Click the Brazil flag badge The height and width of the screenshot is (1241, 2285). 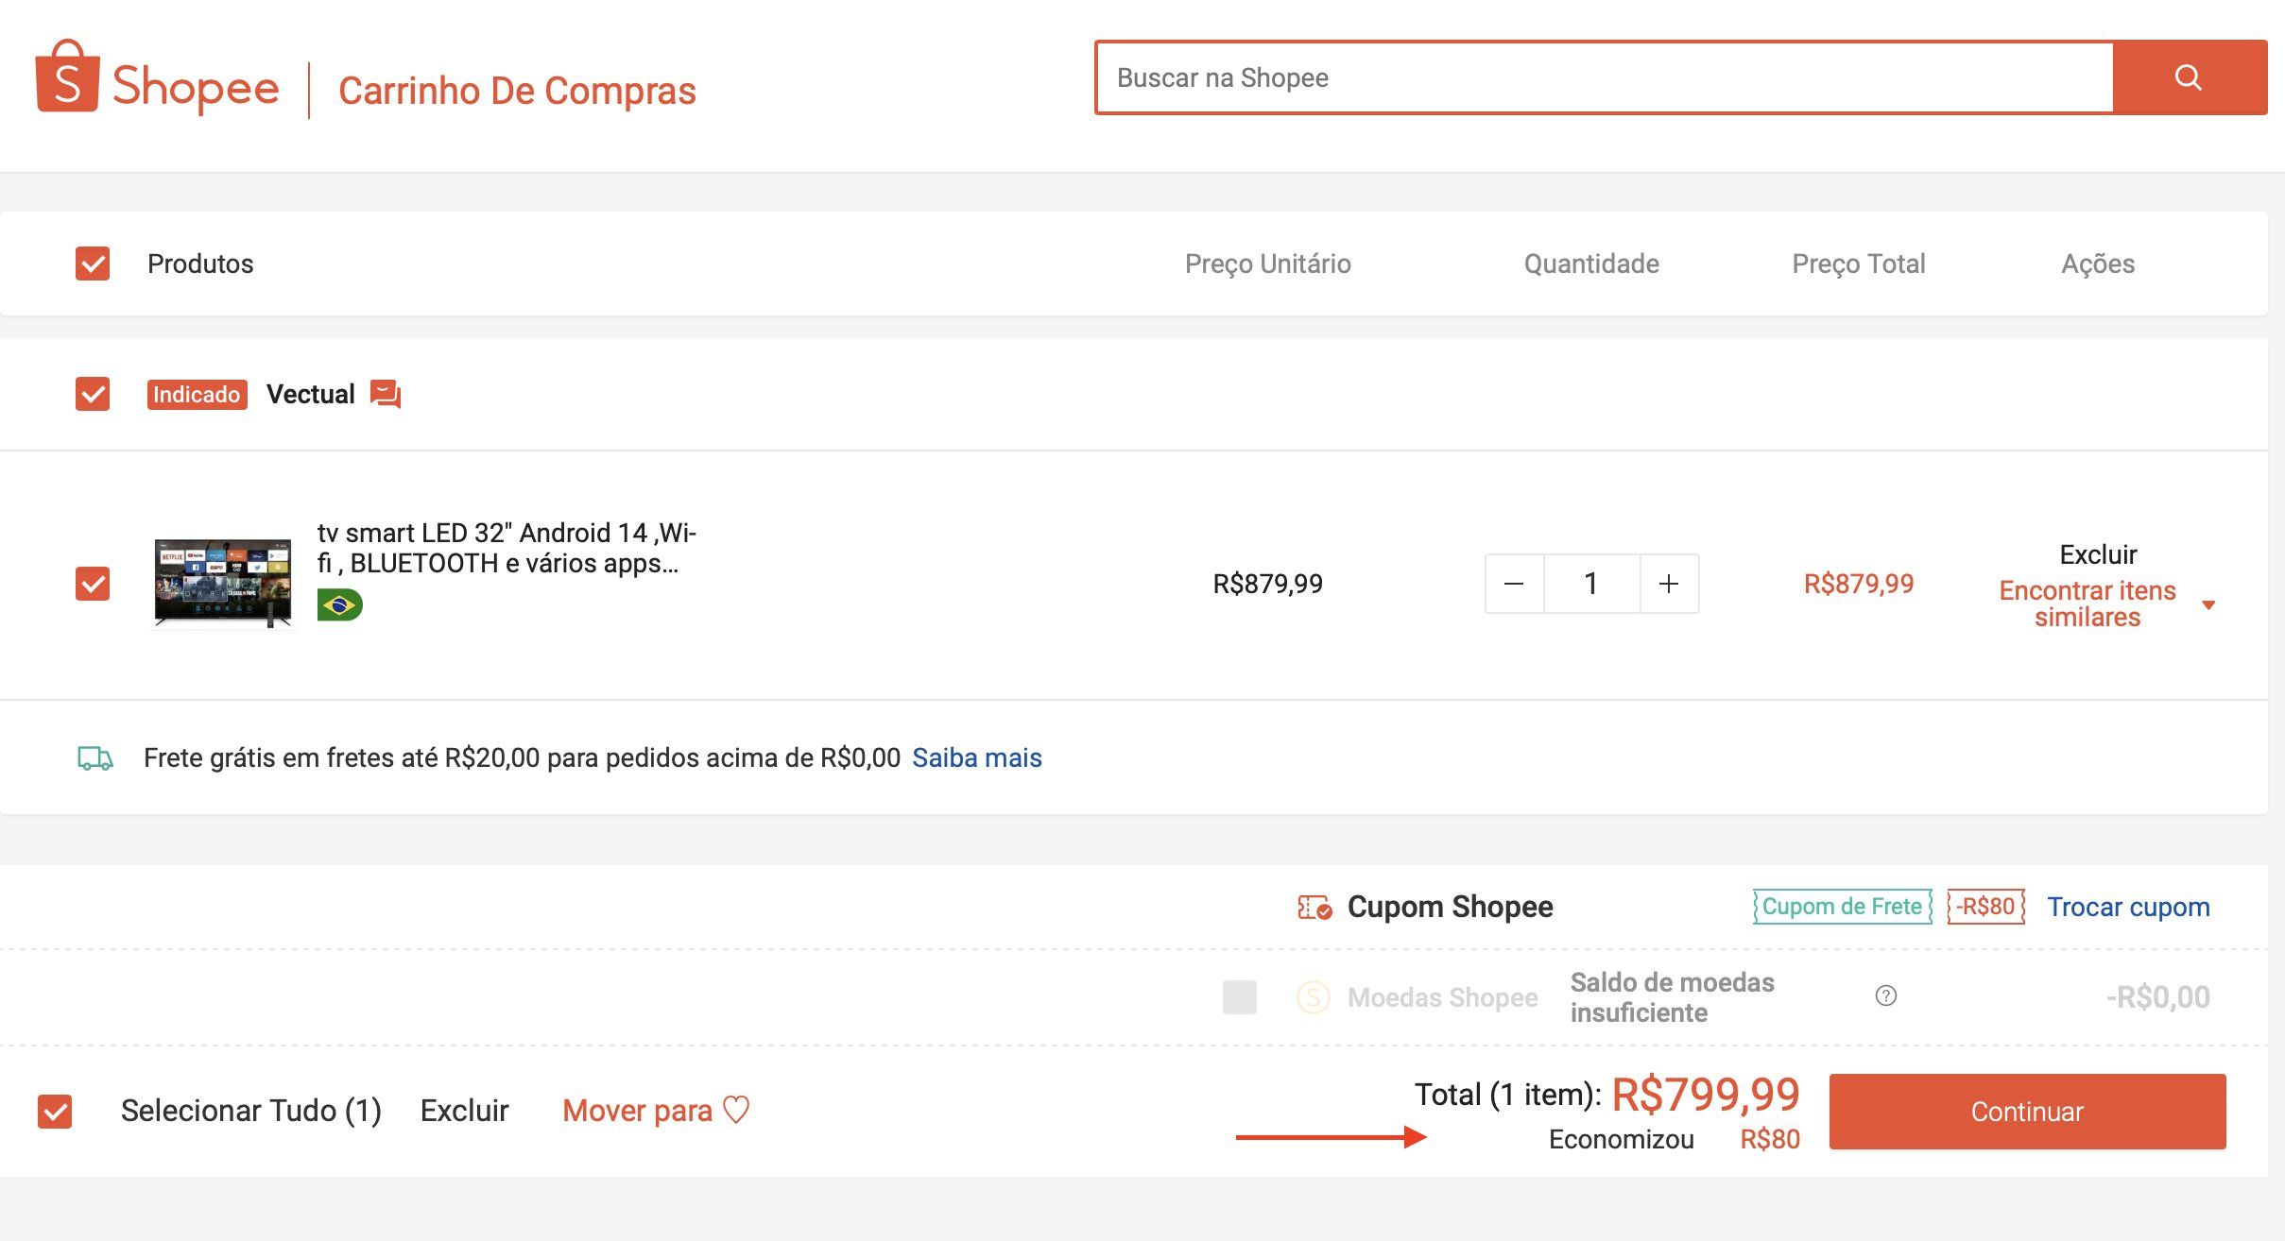point(340,604)
